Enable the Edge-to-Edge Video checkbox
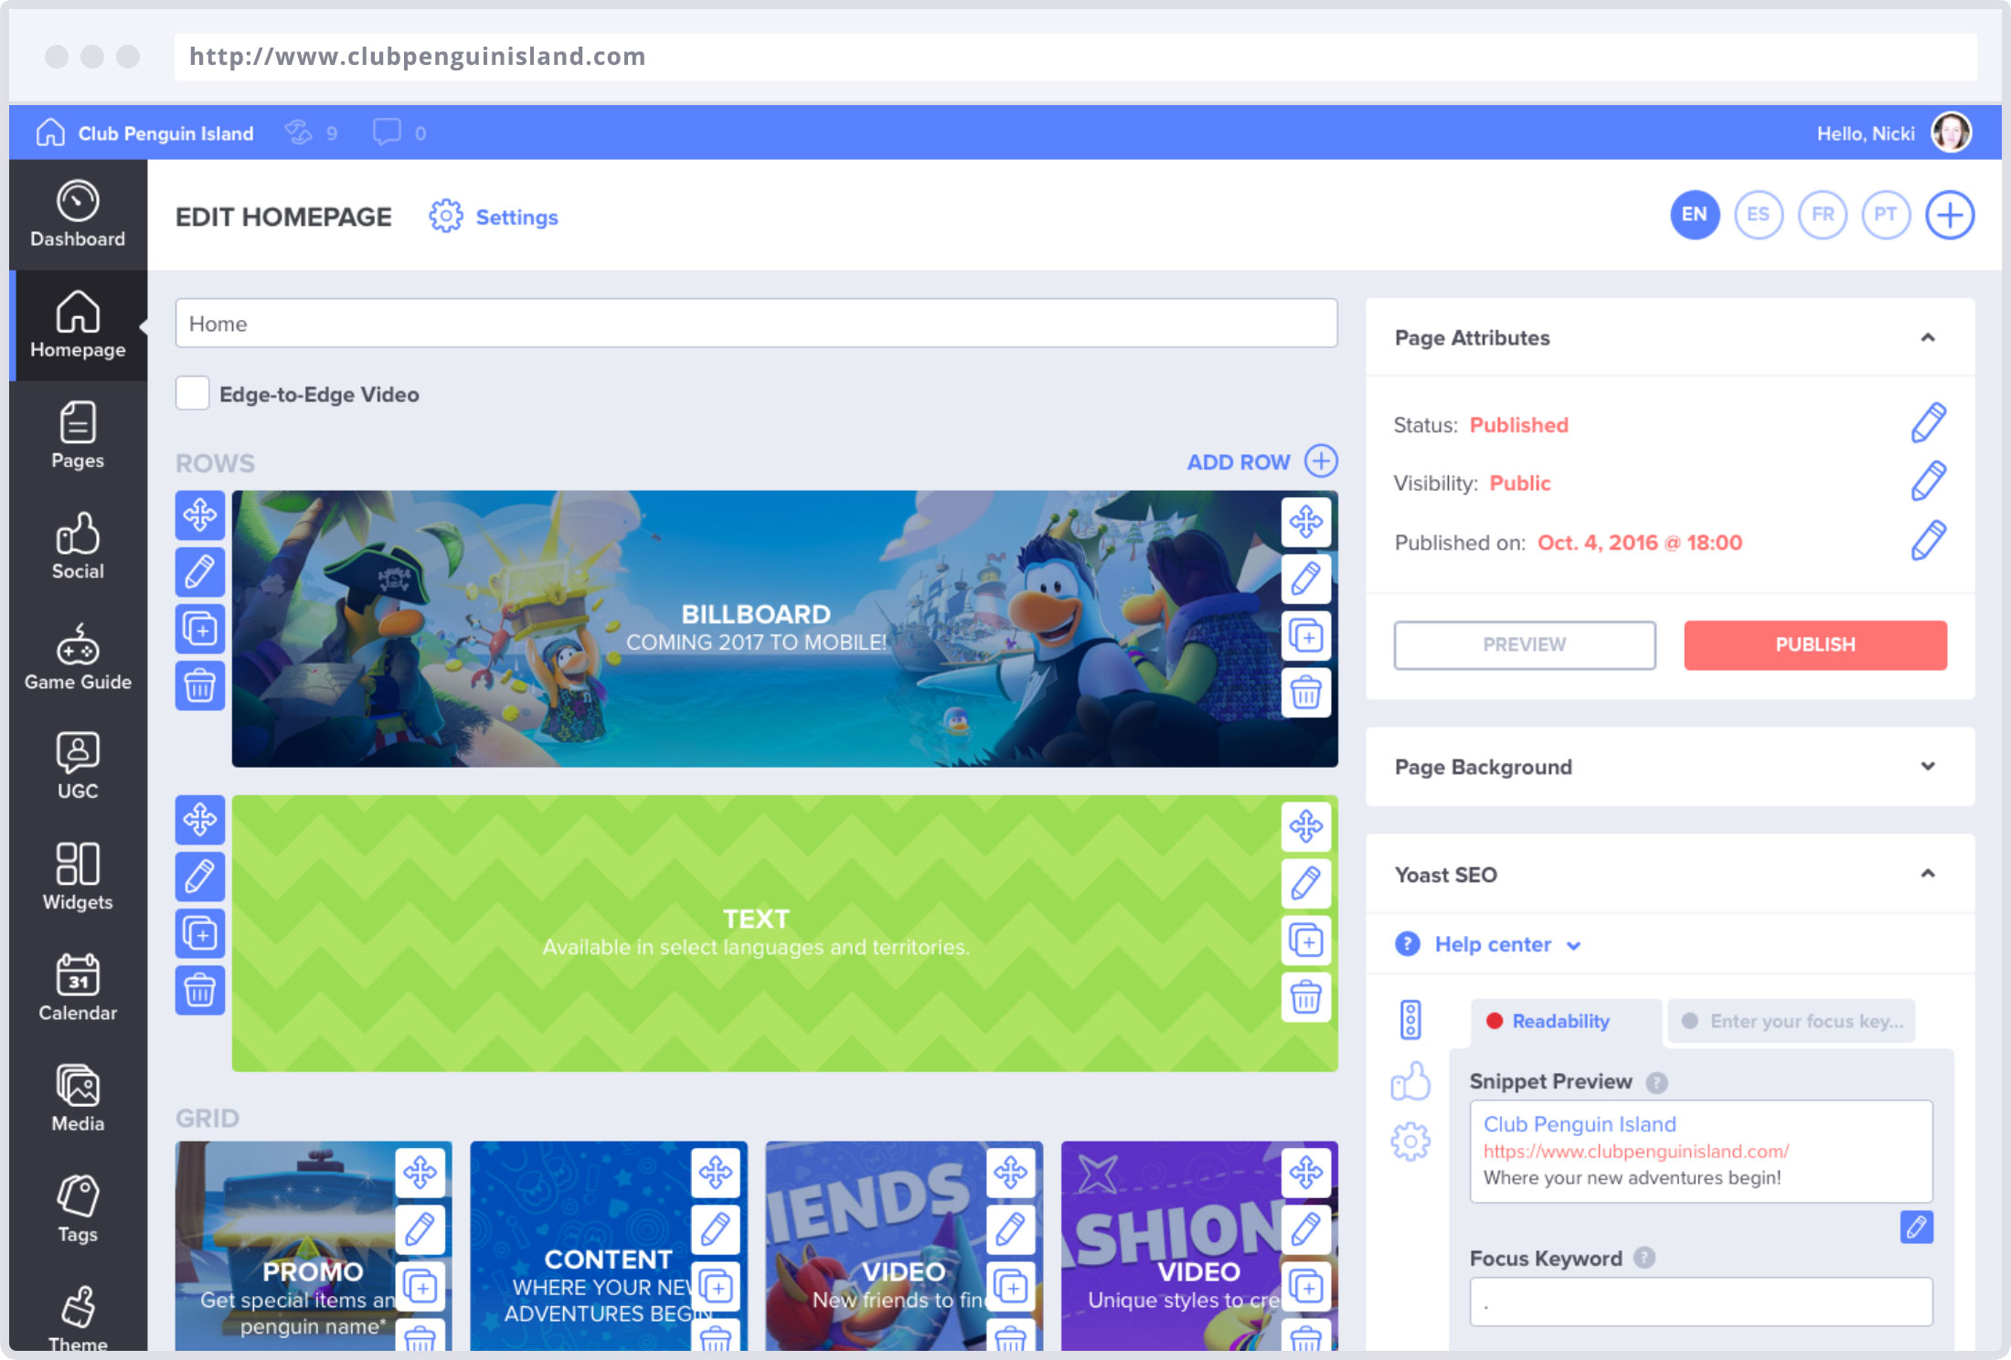2011x1360 pixels. coord(192,394)
